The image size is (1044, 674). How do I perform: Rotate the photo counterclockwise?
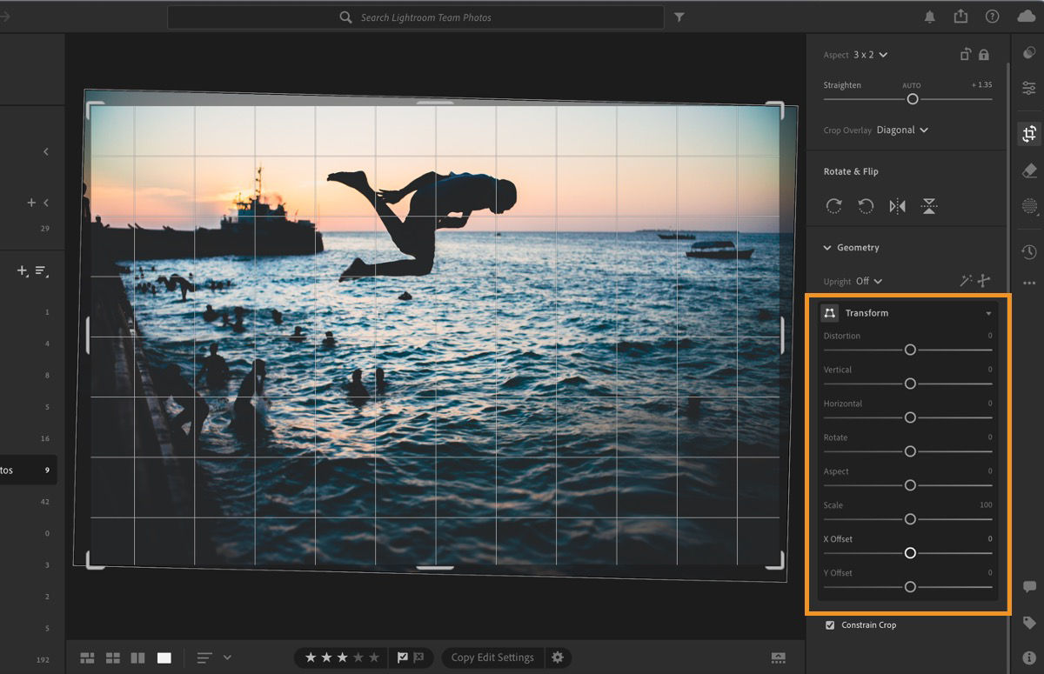click(866, 206)
